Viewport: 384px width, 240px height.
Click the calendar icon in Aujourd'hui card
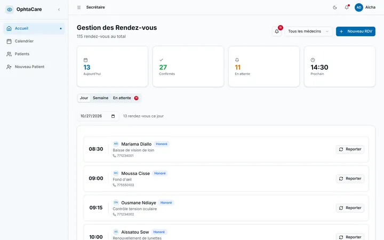(x=85, y=60)
